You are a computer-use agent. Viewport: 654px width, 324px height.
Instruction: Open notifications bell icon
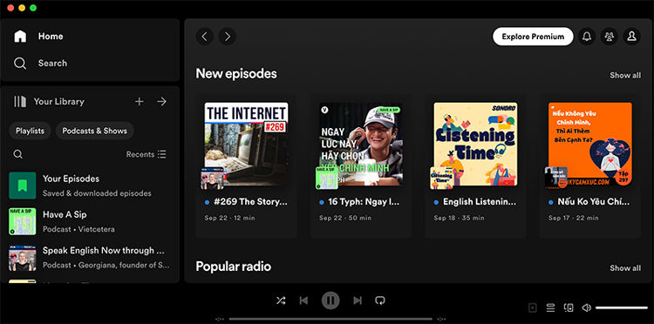tap(587, 37)
